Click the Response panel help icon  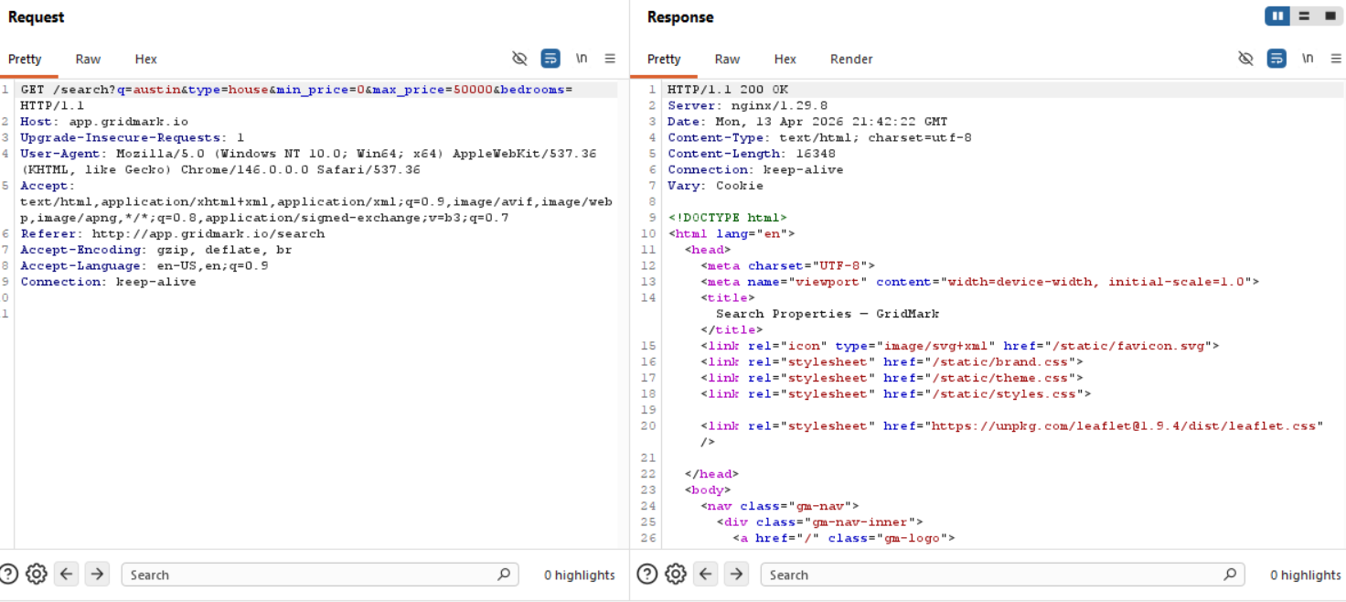[x=647, y=575]
